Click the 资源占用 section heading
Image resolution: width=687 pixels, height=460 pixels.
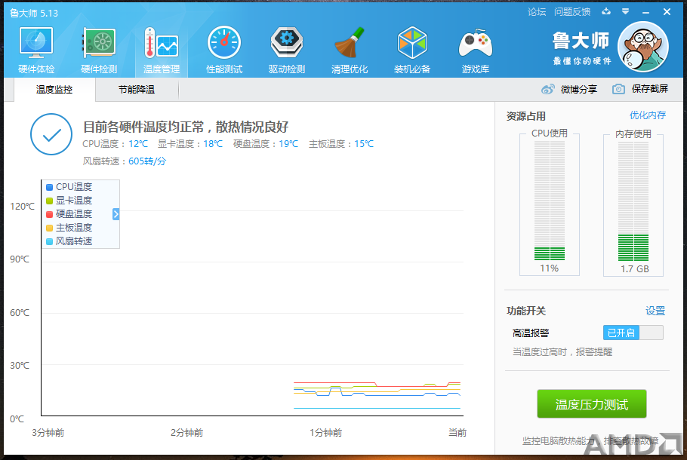[x=525, y=116]
